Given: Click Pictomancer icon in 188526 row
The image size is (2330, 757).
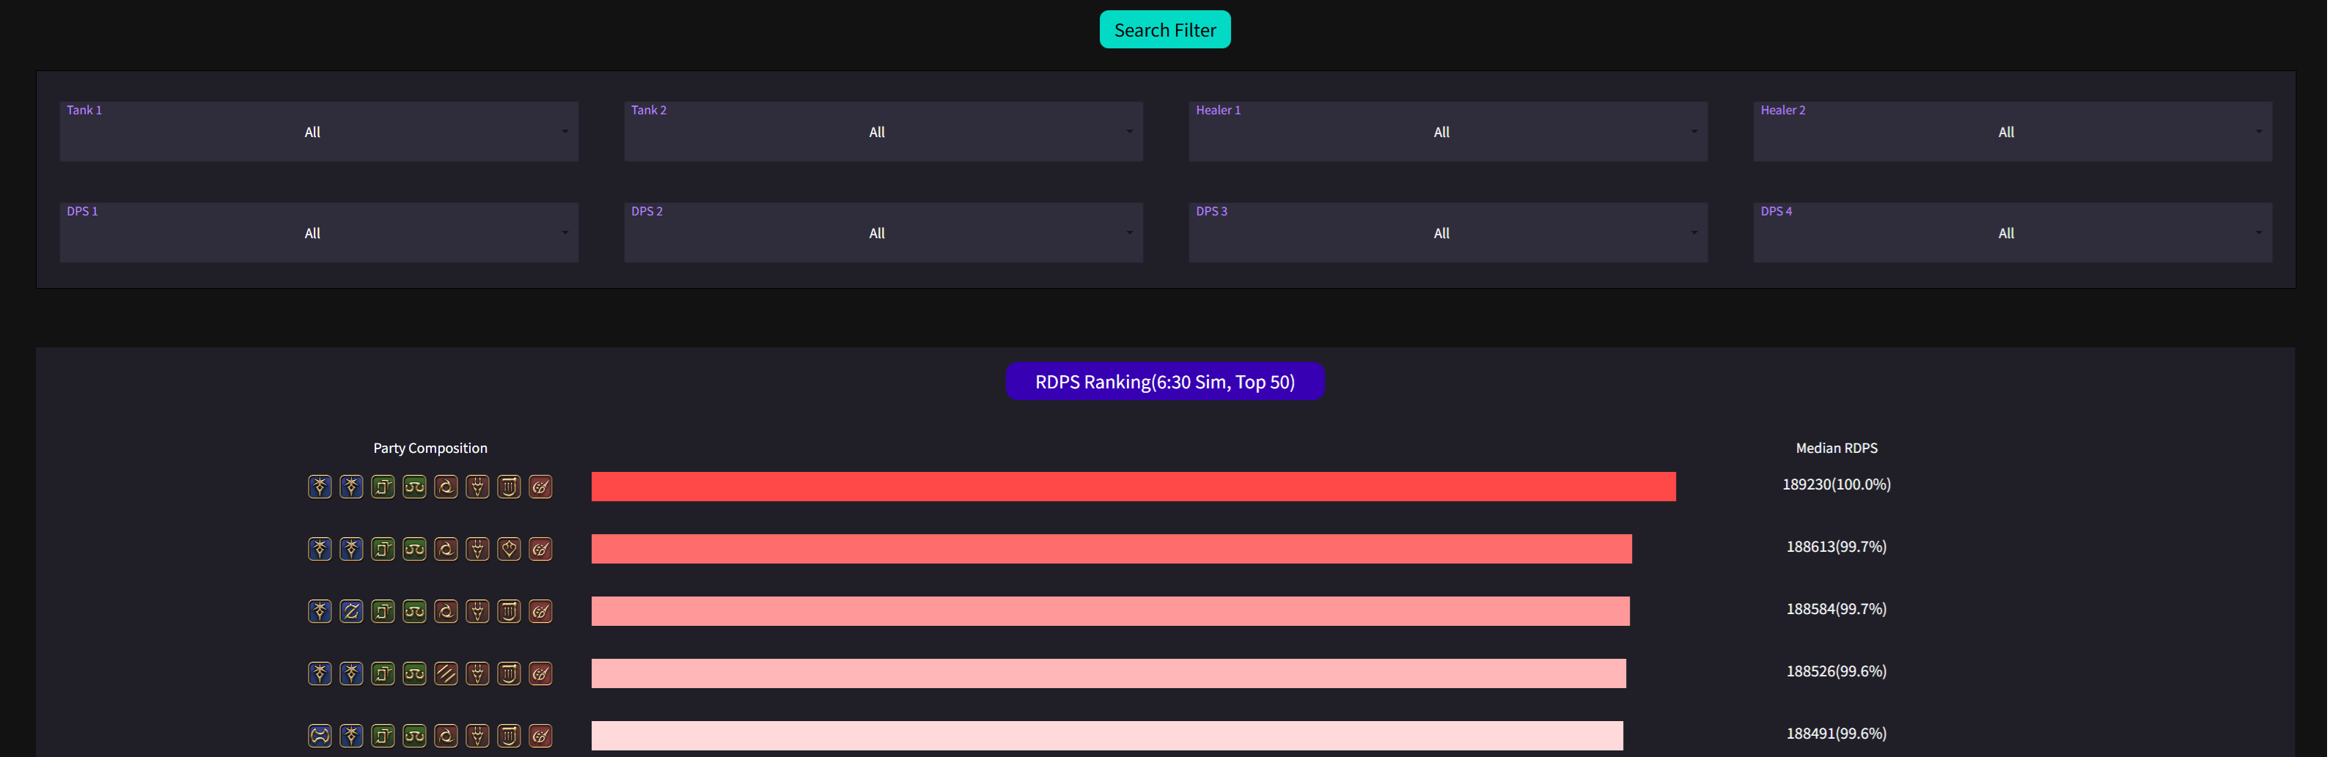Looking at the screenshot, I should (541, 673).
